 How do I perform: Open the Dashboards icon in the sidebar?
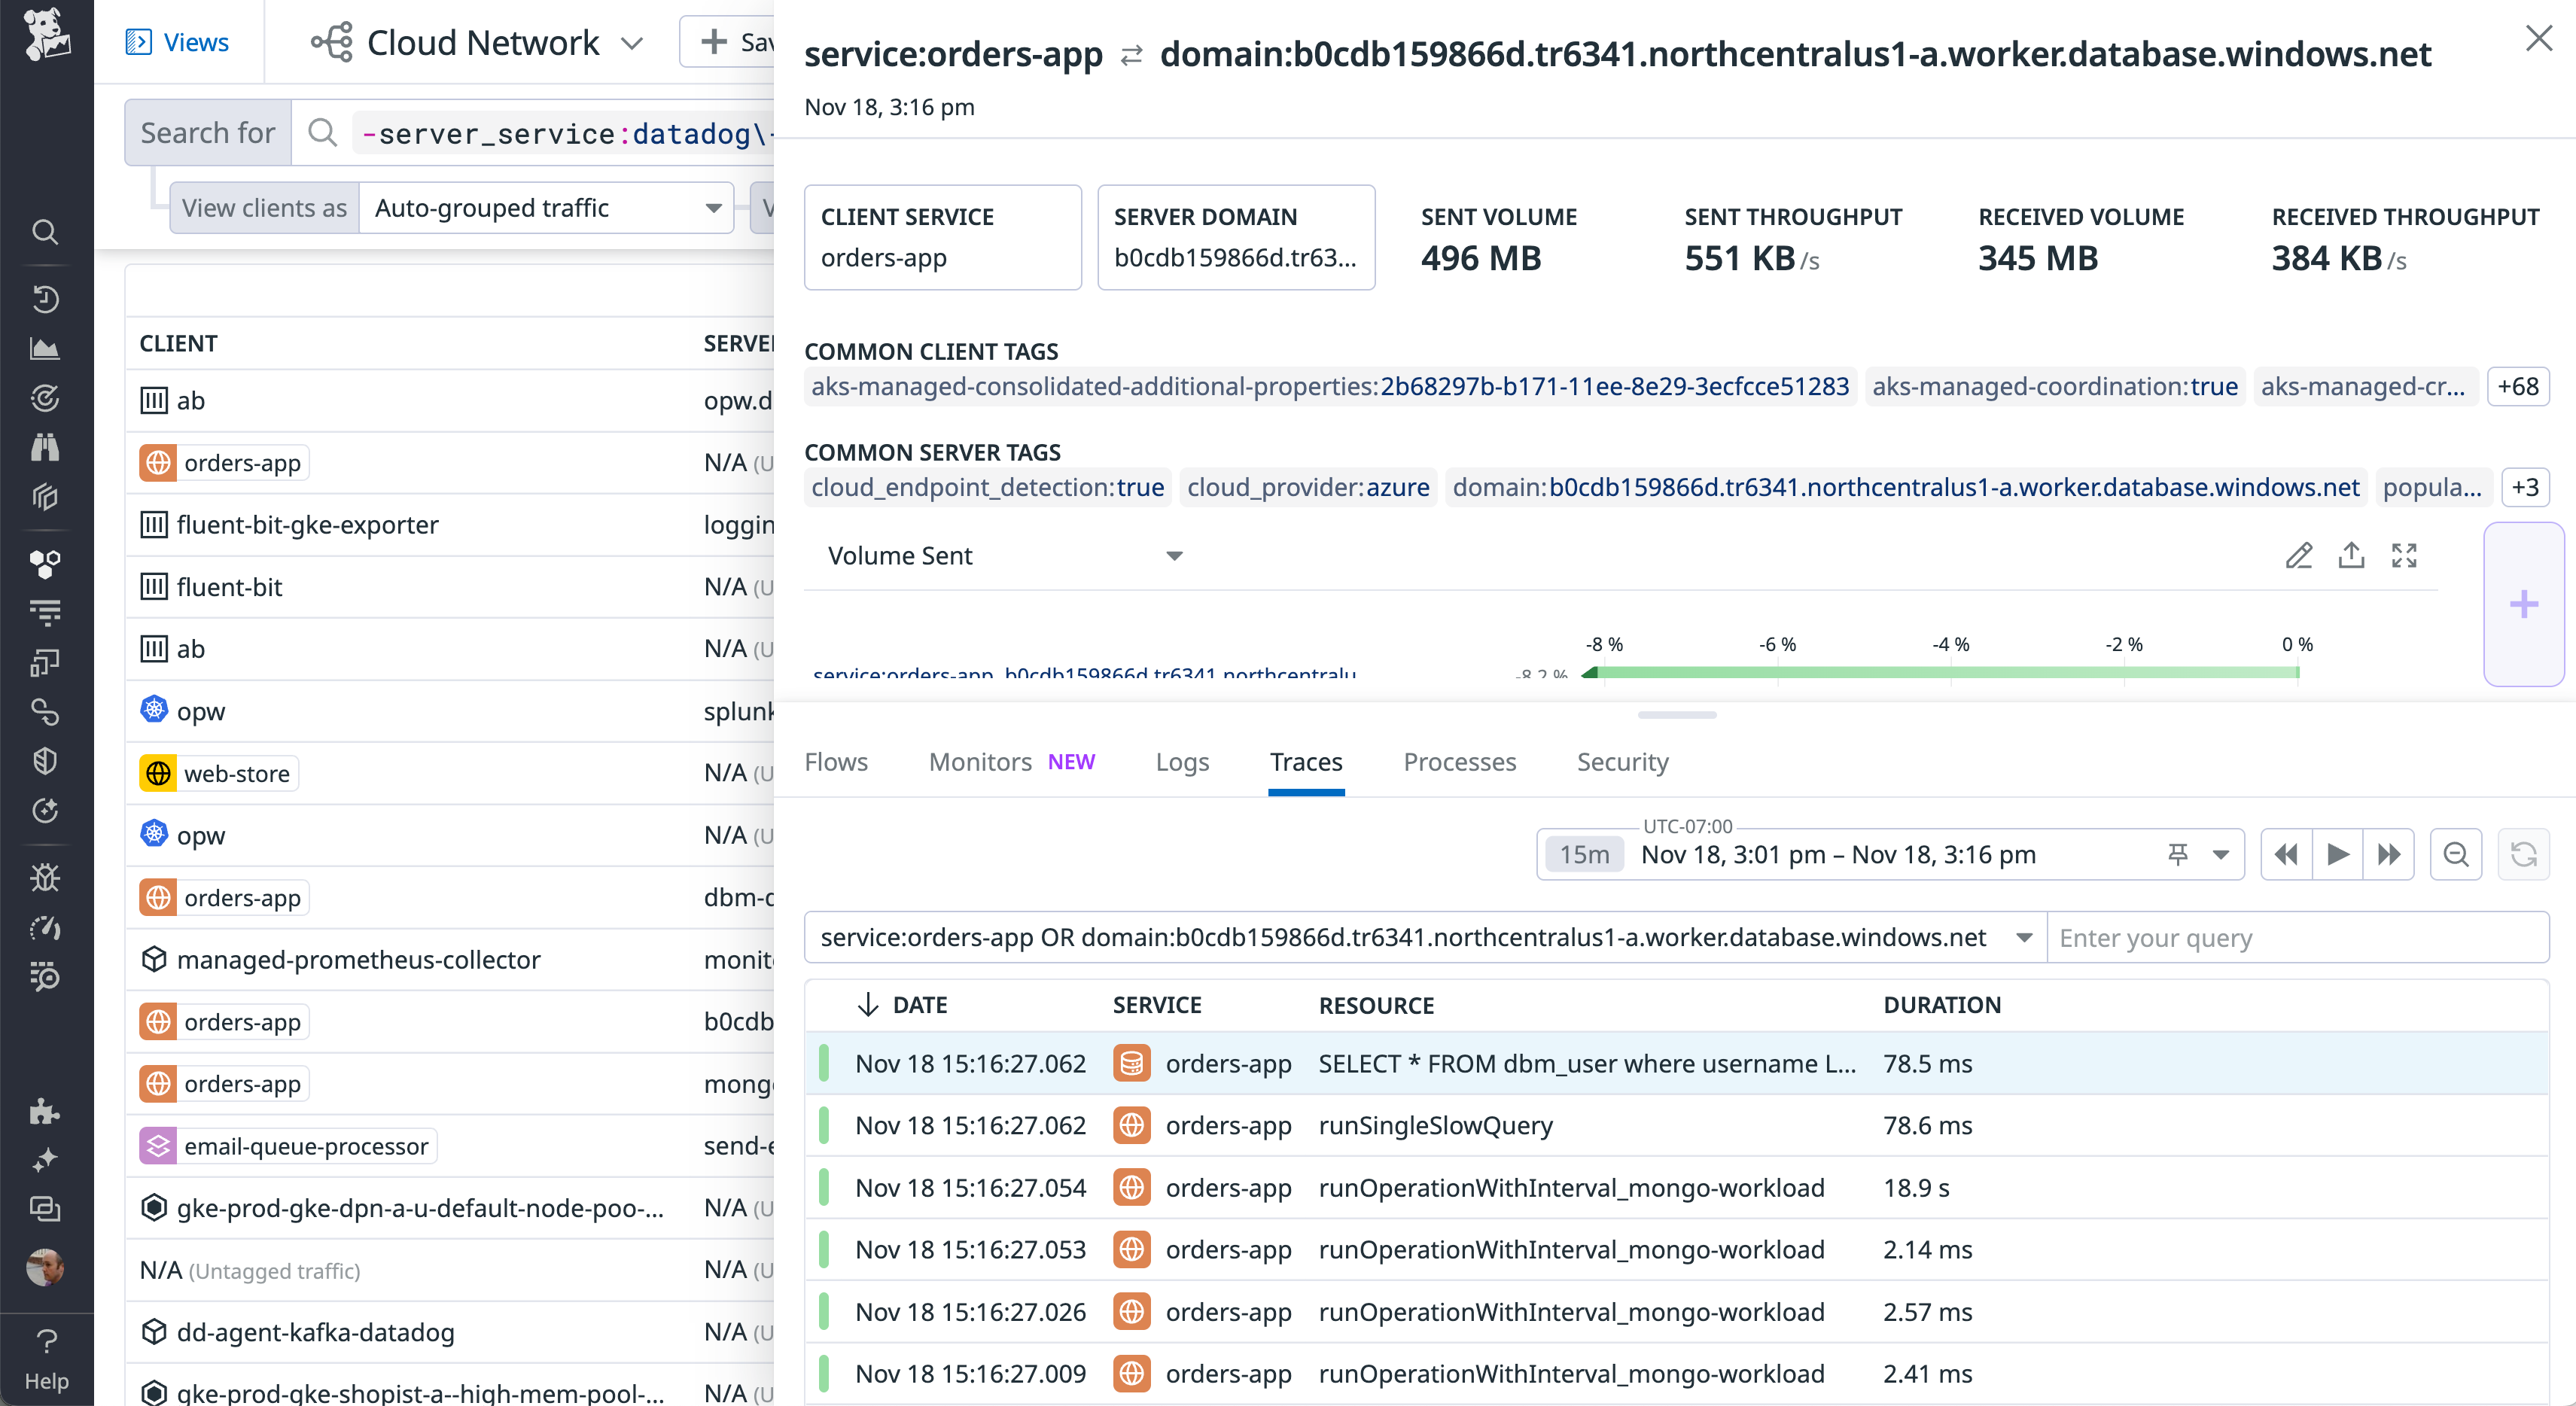click(x=45, y=348)
